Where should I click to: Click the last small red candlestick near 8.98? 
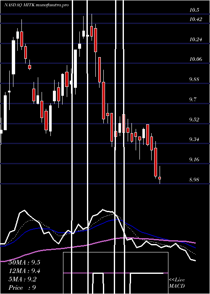[x=160, y=178]
